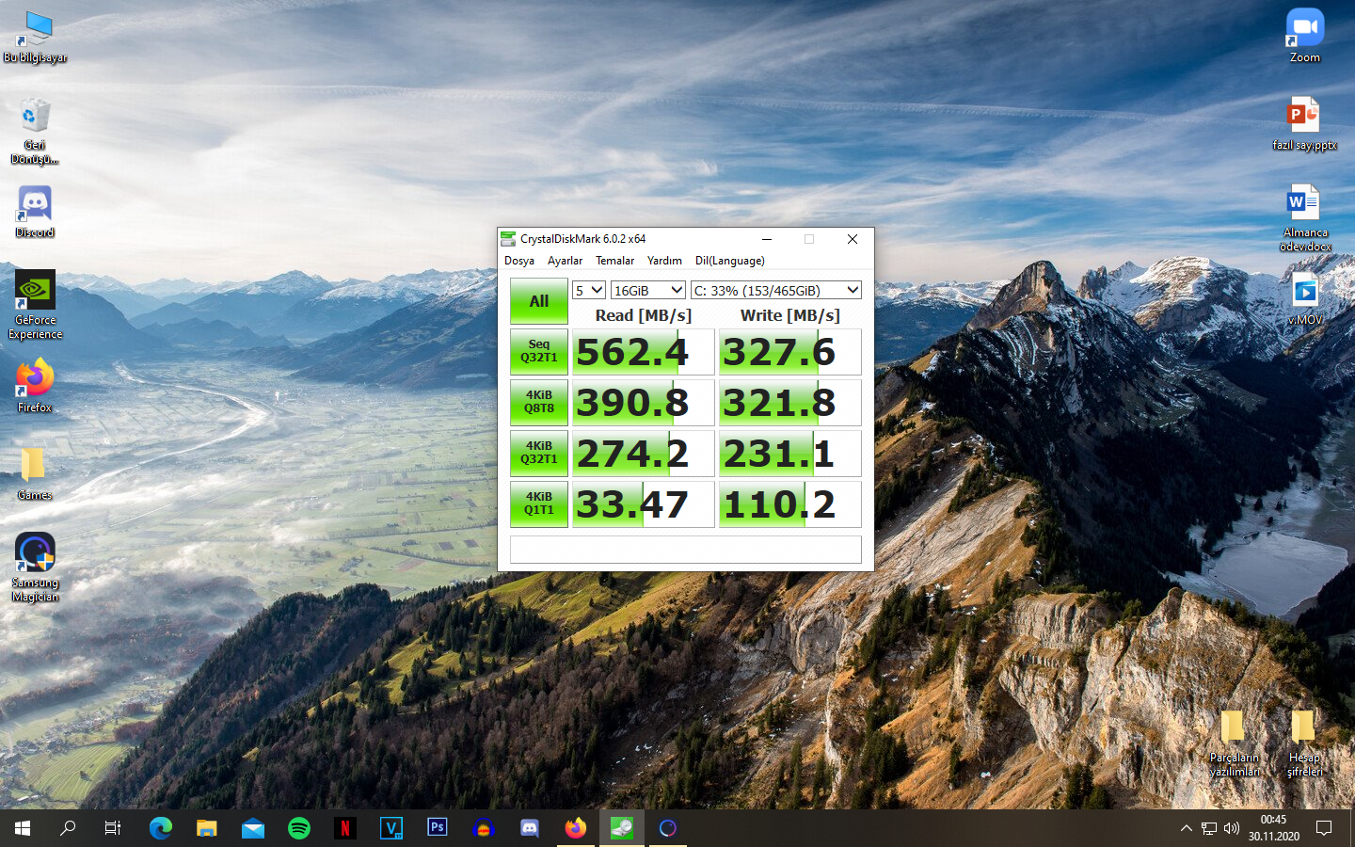The width and height of the screenshot is (1355, 847).
Task: Run the 4KiB Q8T8 test
Action: click(x=539, y=402)
